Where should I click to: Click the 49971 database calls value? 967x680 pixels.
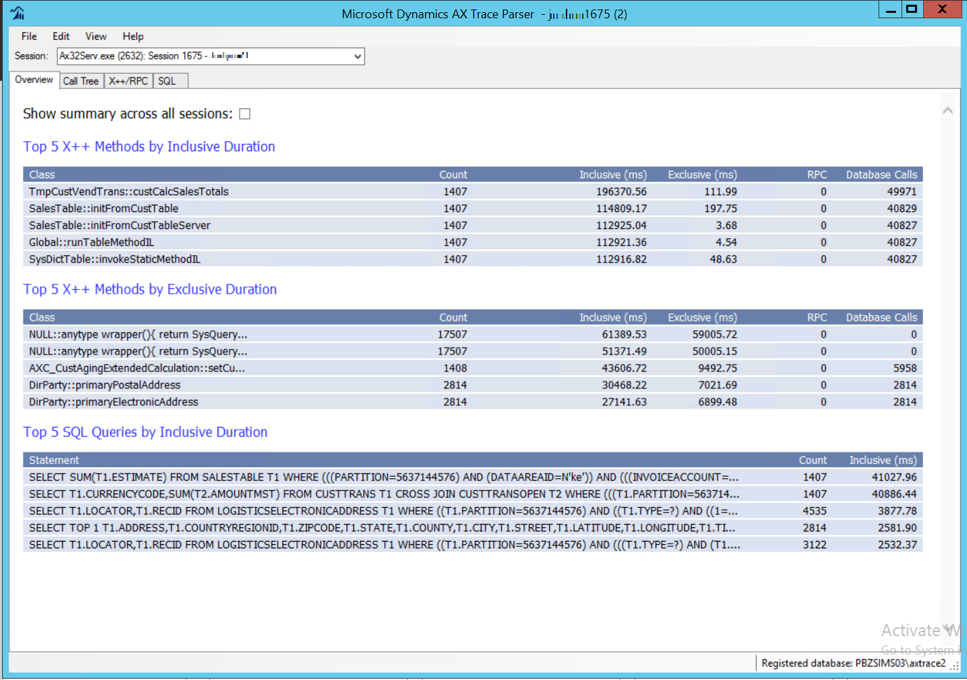[x=902, y=192]
